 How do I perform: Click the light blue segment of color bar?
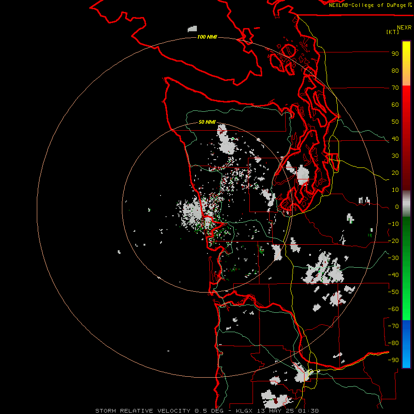(406, 356)
